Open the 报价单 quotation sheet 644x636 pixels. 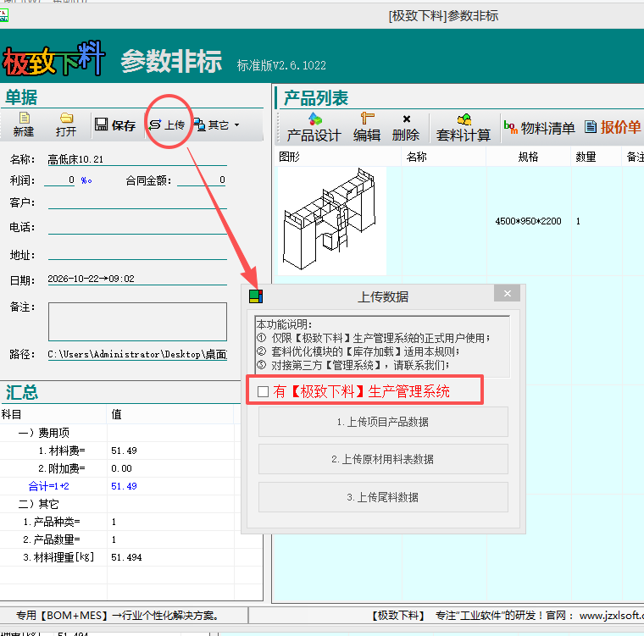click(613, 127)
